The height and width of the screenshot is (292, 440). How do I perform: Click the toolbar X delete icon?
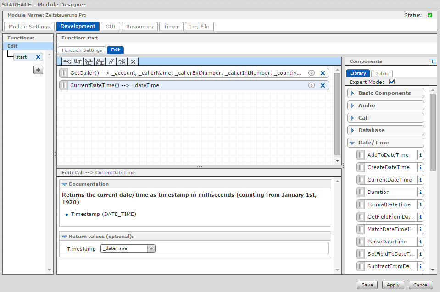(133, 61)
